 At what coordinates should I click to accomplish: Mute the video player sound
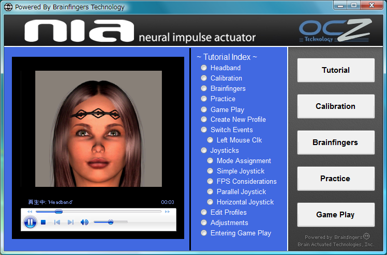[x=84, y=222]
